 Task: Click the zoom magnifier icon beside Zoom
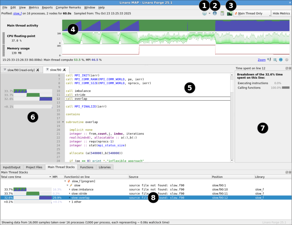coord(269,60)
